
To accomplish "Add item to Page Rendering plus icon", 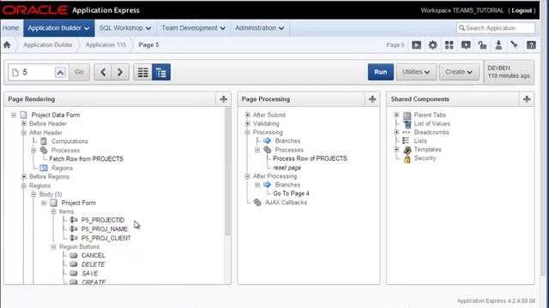I will (x=223, y=99).
